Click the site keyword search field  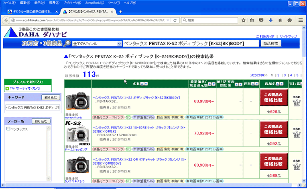191,43
